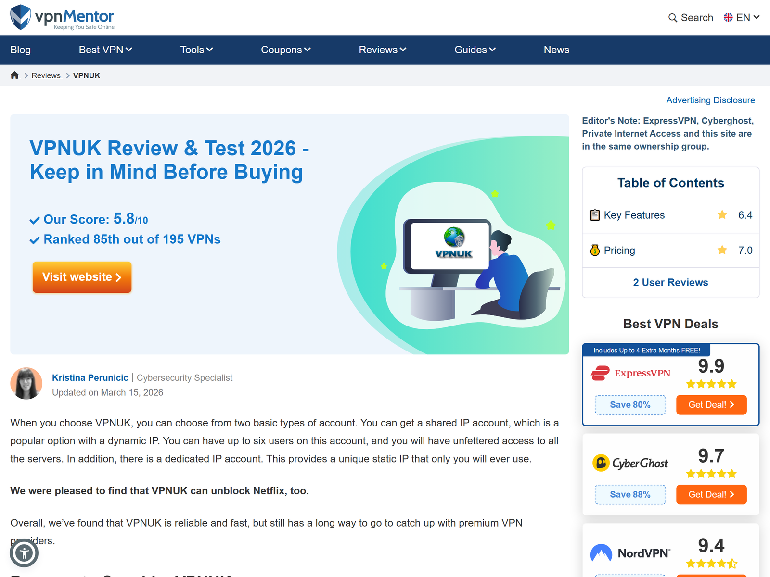Click CyberGhost Save 88% coupon

(x=630, y=495)
